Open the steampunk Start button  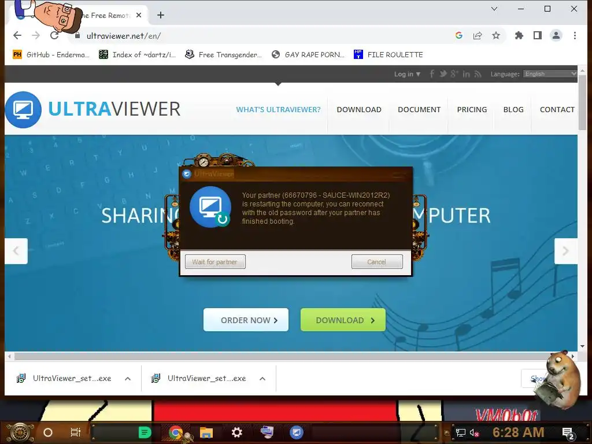[20, 432]
